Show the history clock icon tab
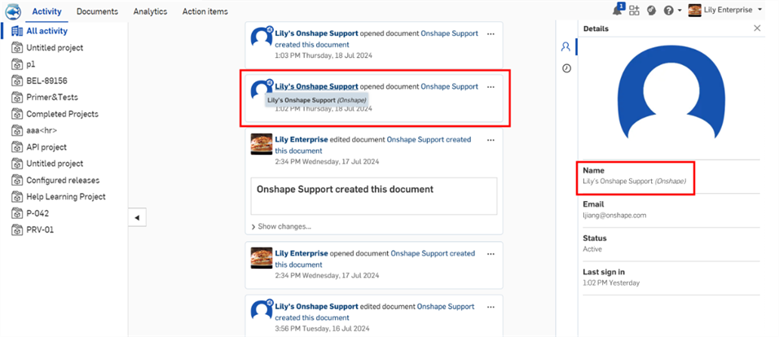The height and width of the screenshot is (337, 779). 566,68
